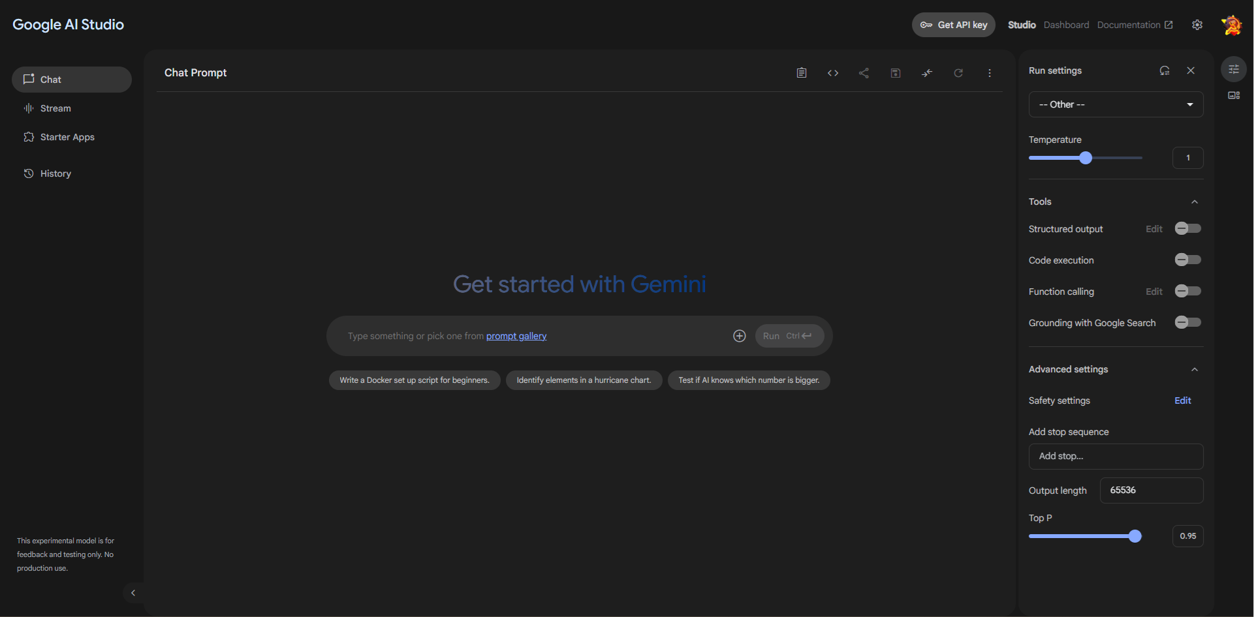This screenshot has width=1254, height=617.
Task: Click the refresh Clear chat icon
Action: 958,73
